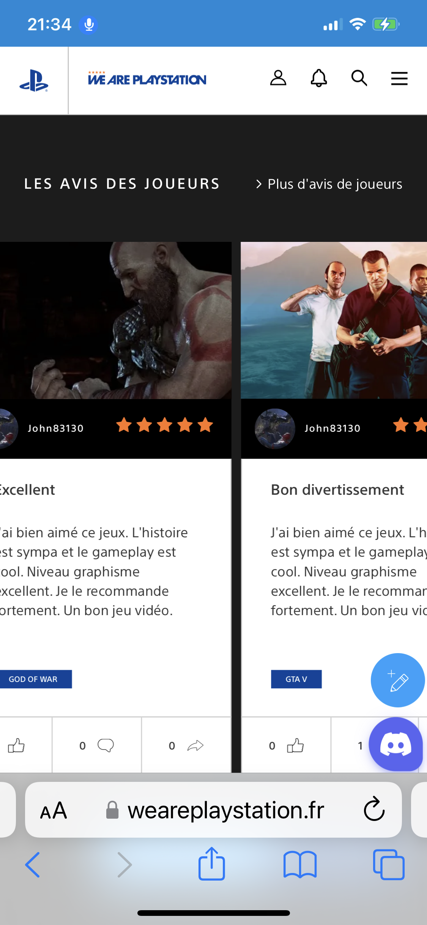This screenshot has height=925, width=427.
Task: Open Safari tabs overview
Action: [x=389, y=865]
